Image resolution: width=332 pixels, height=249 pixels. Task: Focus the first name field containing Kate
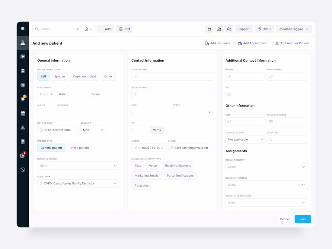coord(72,94)
